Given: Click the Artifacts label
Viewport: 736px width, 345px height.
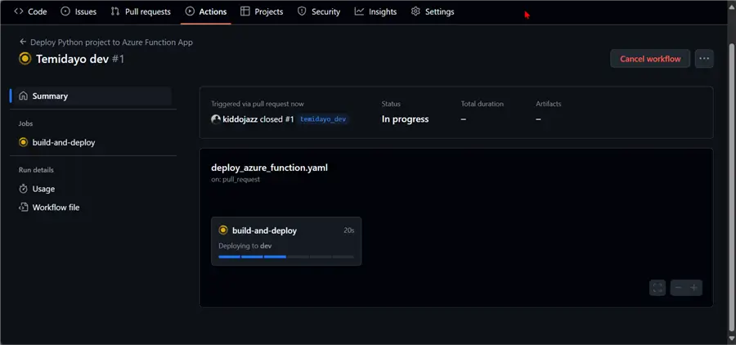Looking at the screenshot, I should point(548,104).
